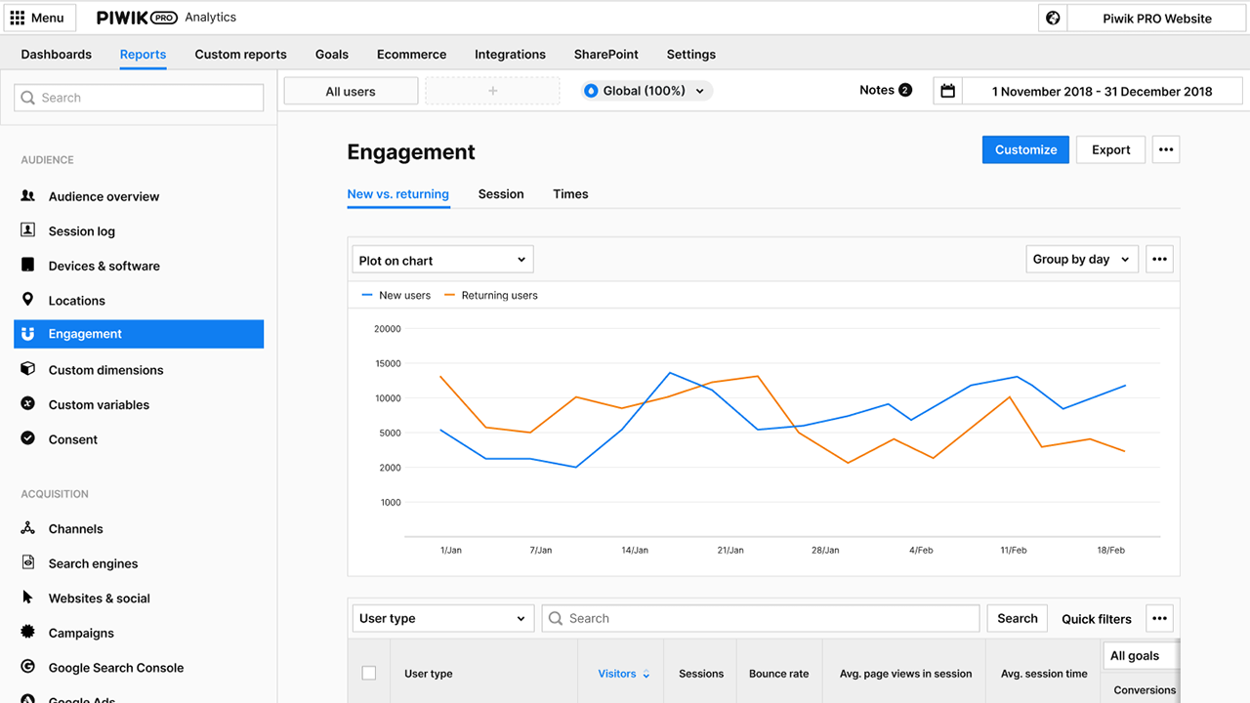Open chart more options menu

pyautogui.click(x=1159, y=260)
